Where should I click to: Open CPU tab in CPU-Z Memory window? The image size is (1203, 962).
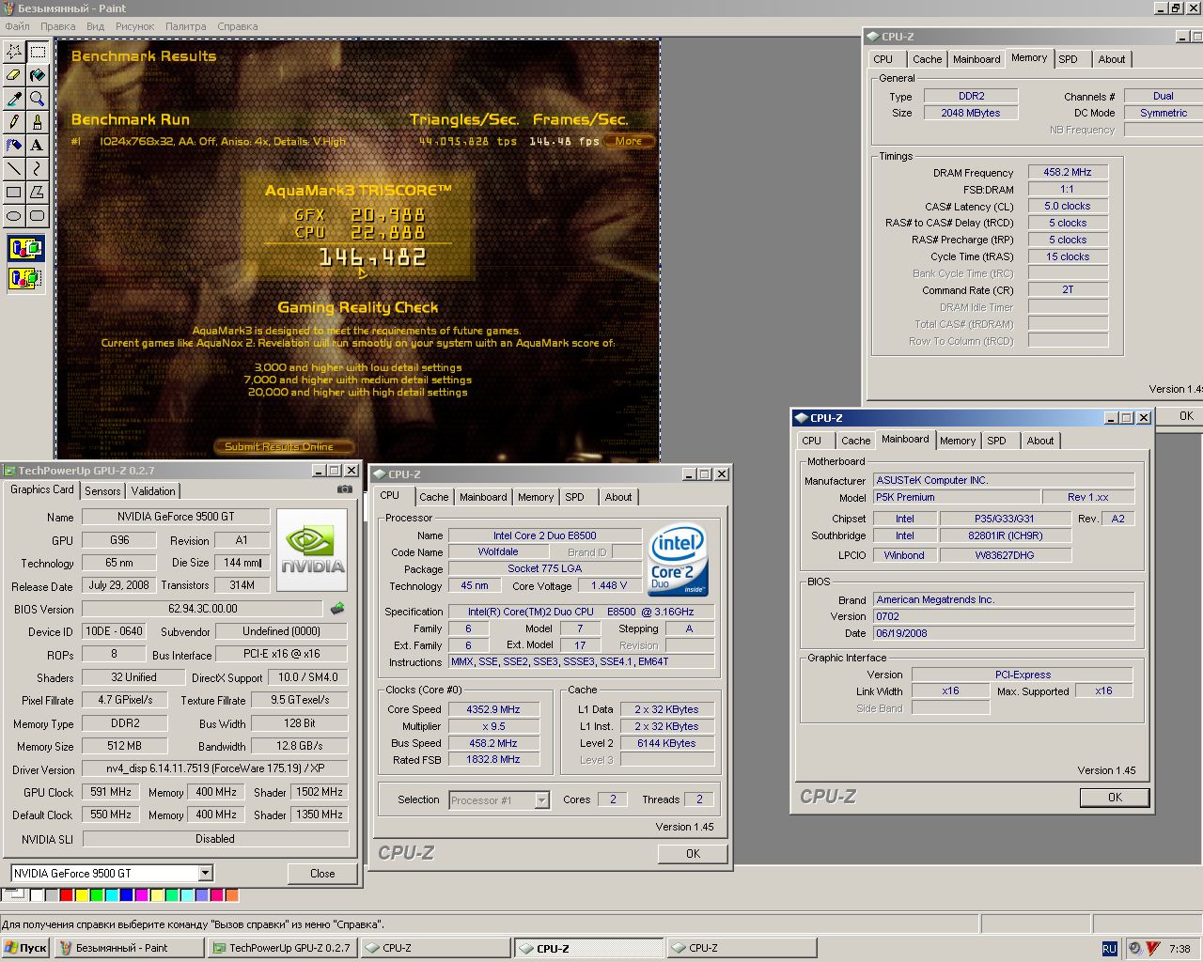tap(883, 59)
